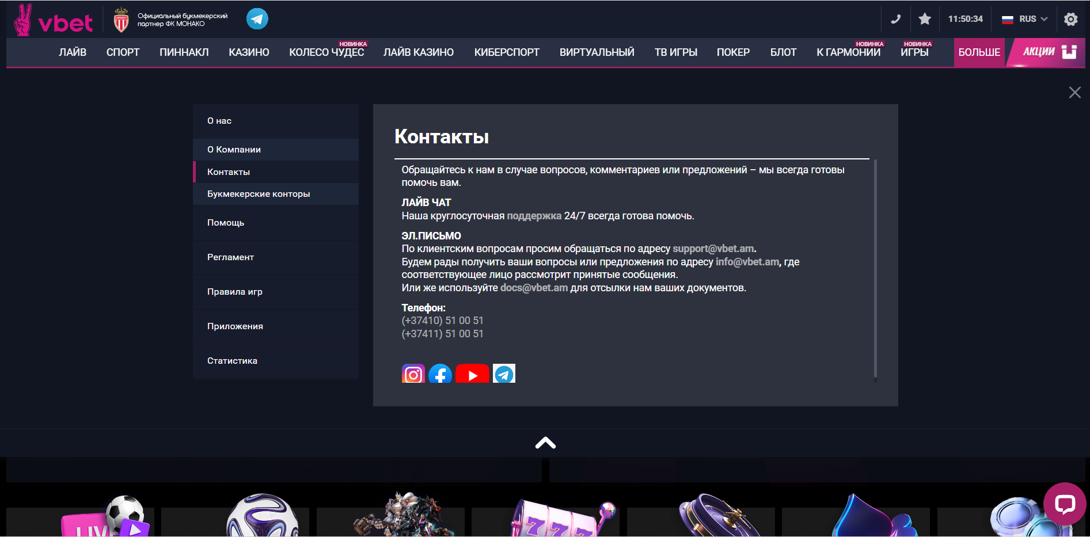
Task: Go to ЛАЙВ КАЗИНО
Action: [419, 52]
